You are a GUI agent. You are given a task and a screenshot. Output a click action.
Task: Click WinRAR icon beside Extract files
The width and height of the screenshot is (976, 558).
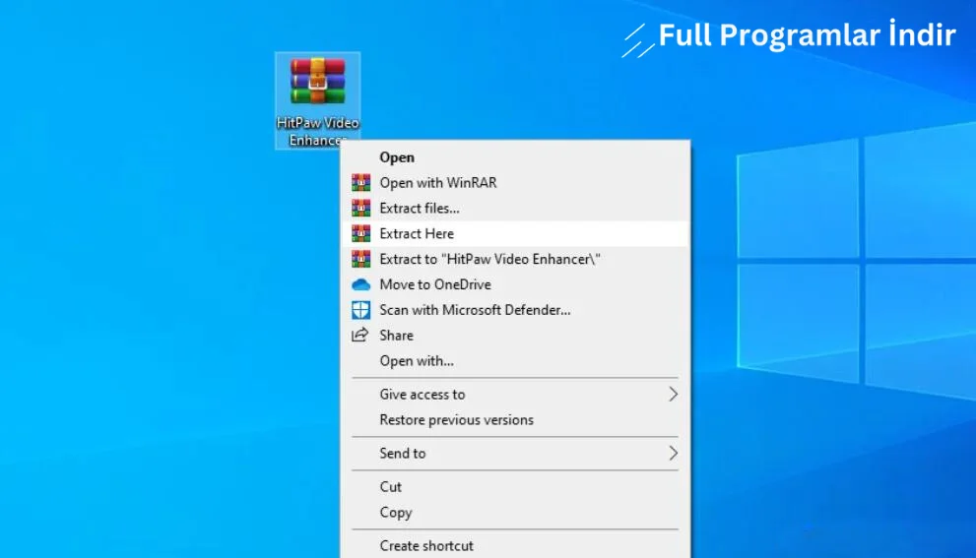(x=361, y=208)
